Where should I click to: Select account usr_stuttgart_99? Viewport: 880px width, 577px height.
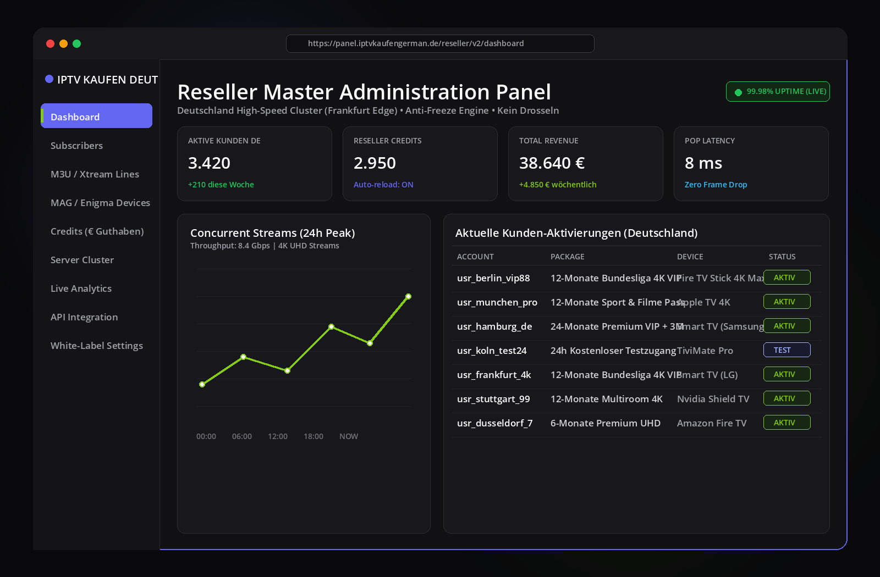point(493,399)
